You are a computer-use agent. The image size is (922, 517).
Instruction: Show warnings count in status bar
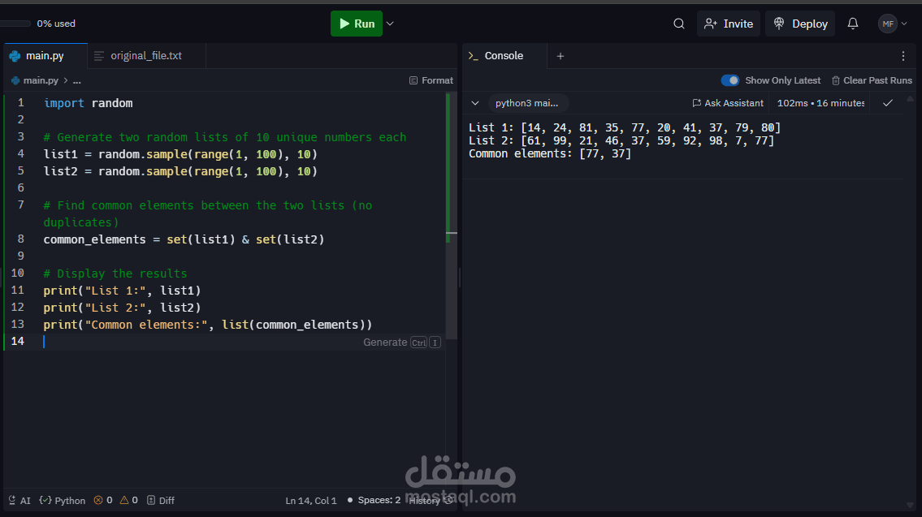129,501
